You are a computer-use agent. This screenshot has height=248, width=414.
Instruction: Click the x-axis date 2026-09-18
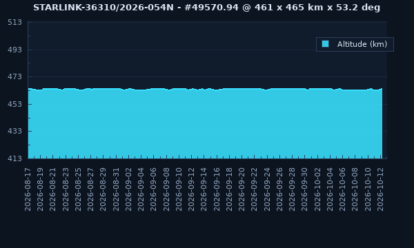point(229,189)
